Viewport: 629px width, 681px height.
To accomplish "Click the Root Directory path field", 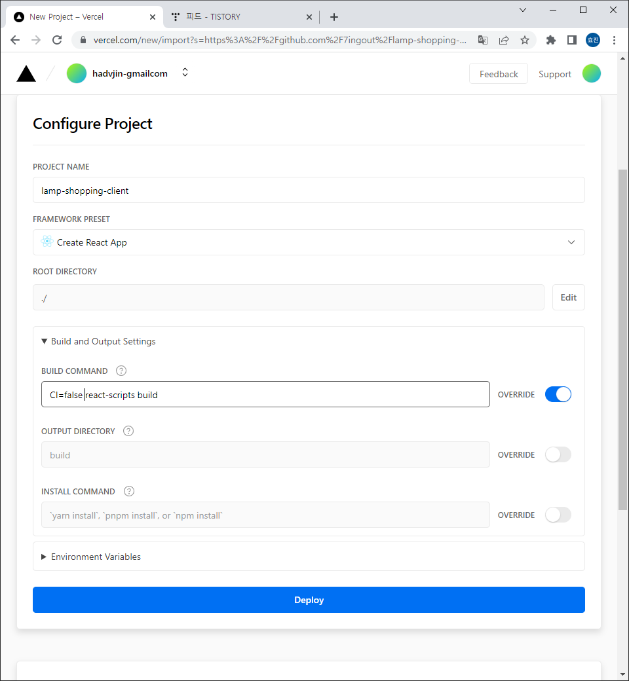I will (288, 297).
